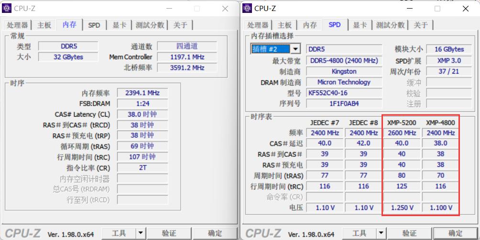Click the 类型 field showing DDR5 in the left window
This screenshot has width=480, height=240.
(68, 46)
